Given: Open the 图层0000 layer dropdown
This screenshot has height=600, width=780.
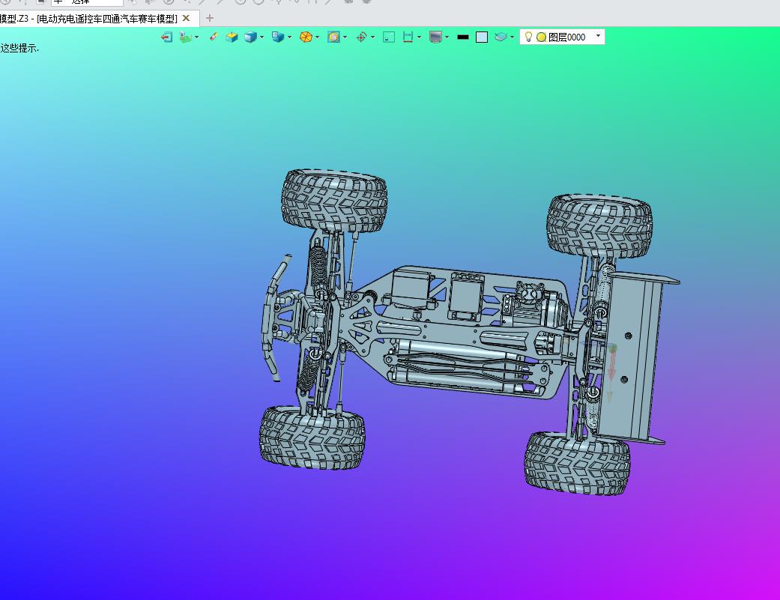Looking at the screenshot, I should coord(597,36).
